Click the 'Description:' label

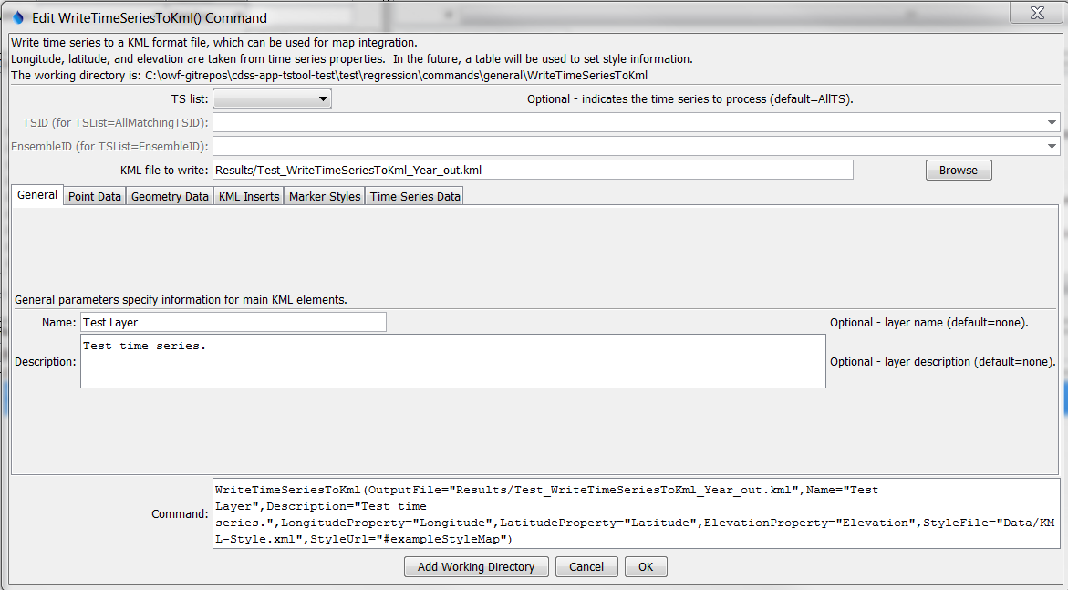46,362
